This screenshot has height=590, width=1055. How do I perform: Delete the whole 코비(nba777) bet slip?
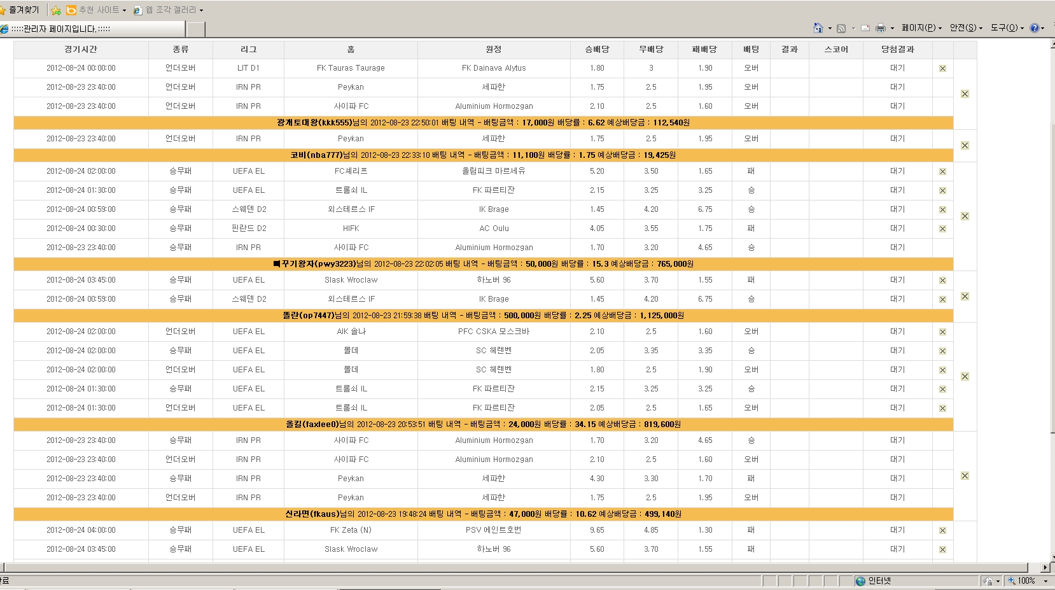(965, 146)
